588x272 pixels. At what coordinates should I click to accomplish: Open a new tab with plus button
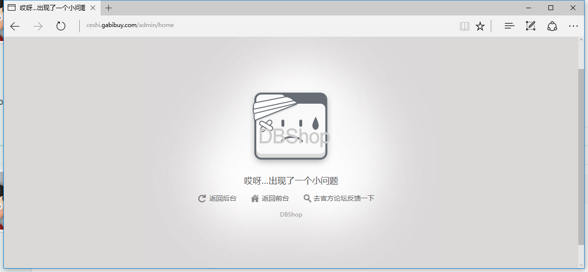click(x=109, y=8)
